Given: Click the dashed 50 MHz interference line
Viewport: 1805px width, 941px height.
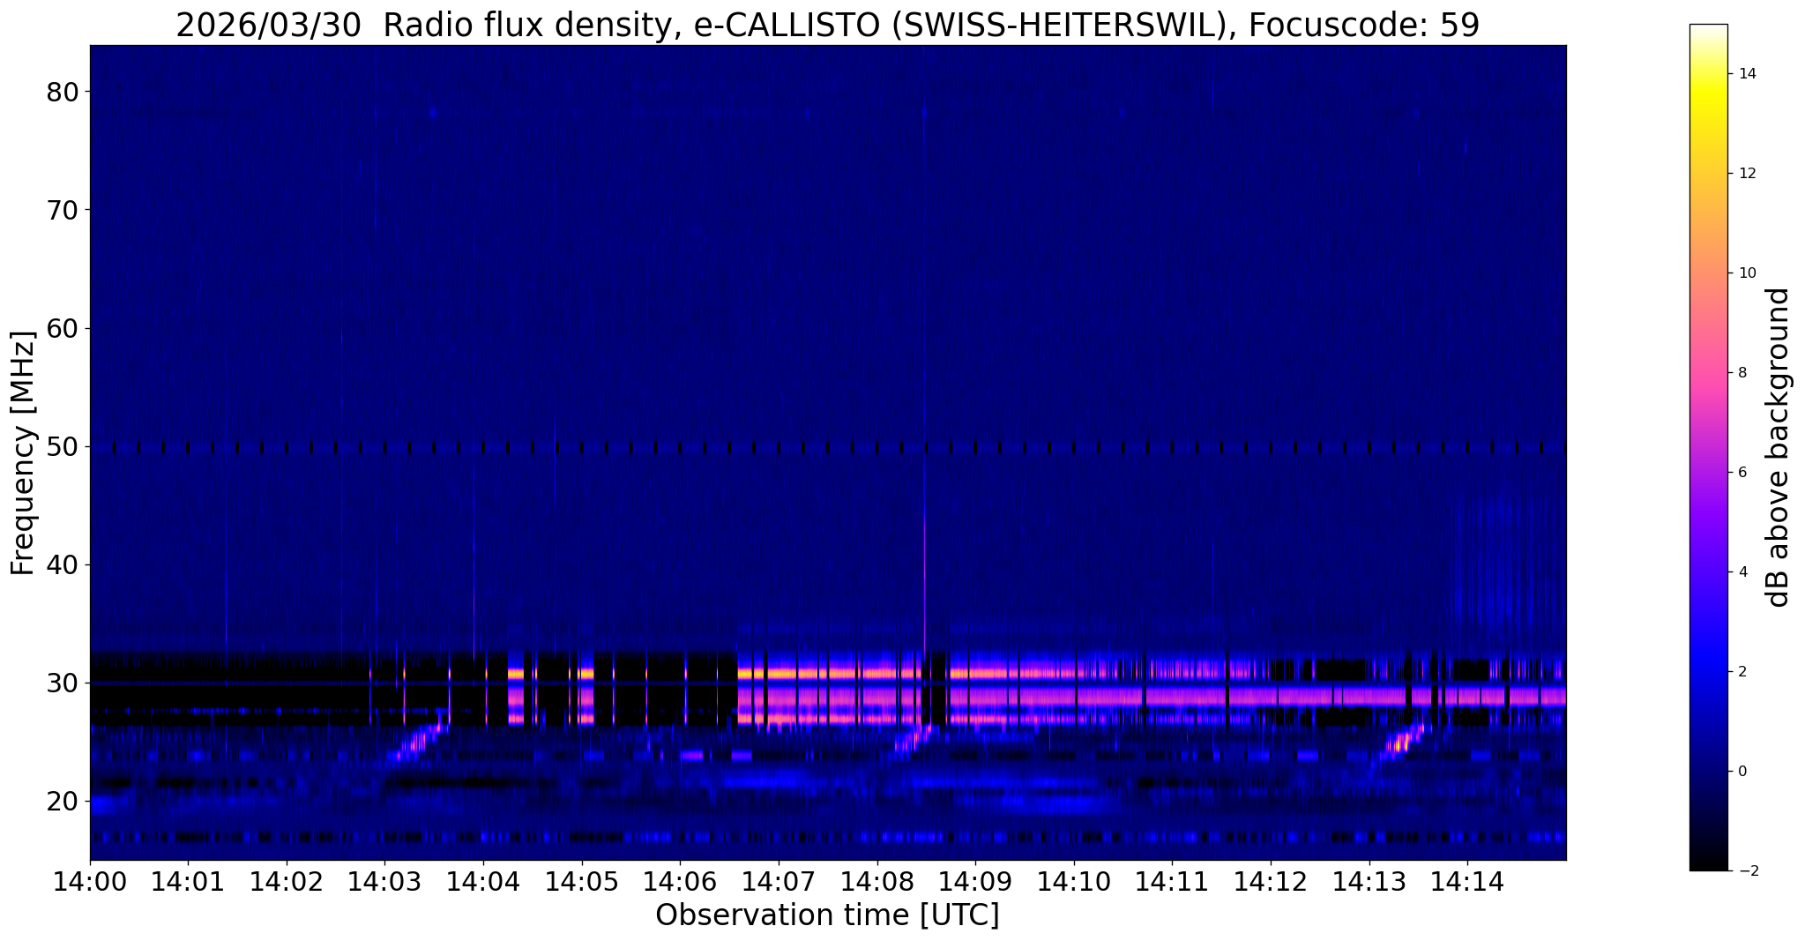Looking at the screenshot, I should pyautogui.click(x=827, y=448).
